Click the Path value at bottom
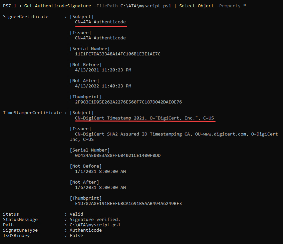Viewport: 283px width, 244px height. pyautogui.click(x=95, y=225)
